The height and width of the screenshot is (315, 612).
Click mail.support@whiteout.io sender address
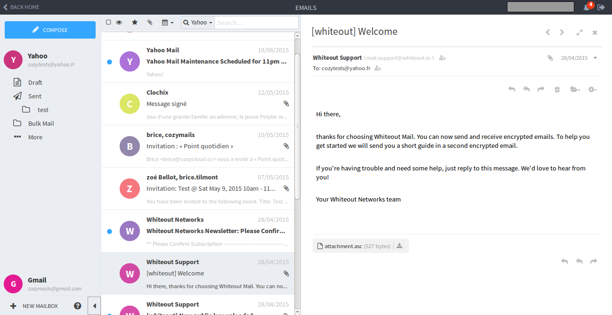pos(399,58)
